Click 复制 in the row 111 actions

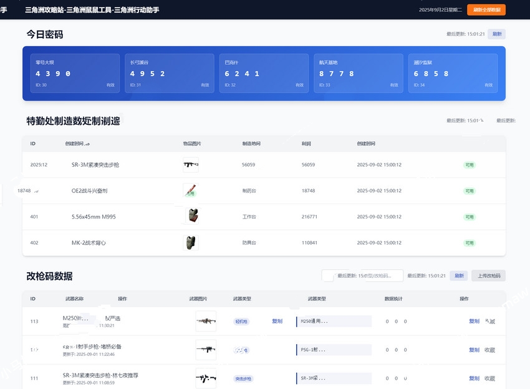pyautogui.click(x=474, y=378)
